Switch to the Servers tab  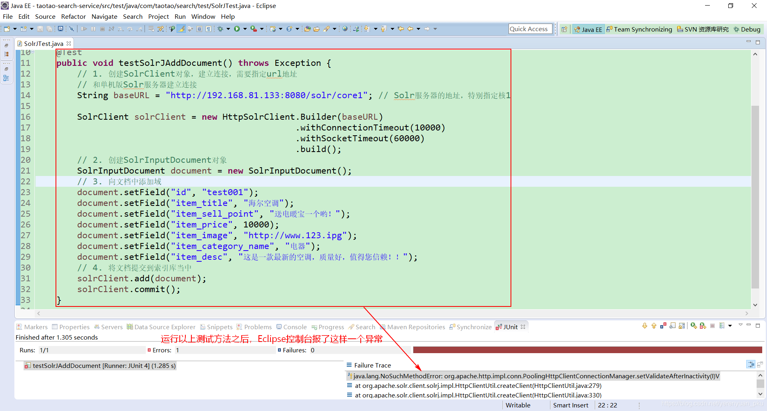(108, 327)
